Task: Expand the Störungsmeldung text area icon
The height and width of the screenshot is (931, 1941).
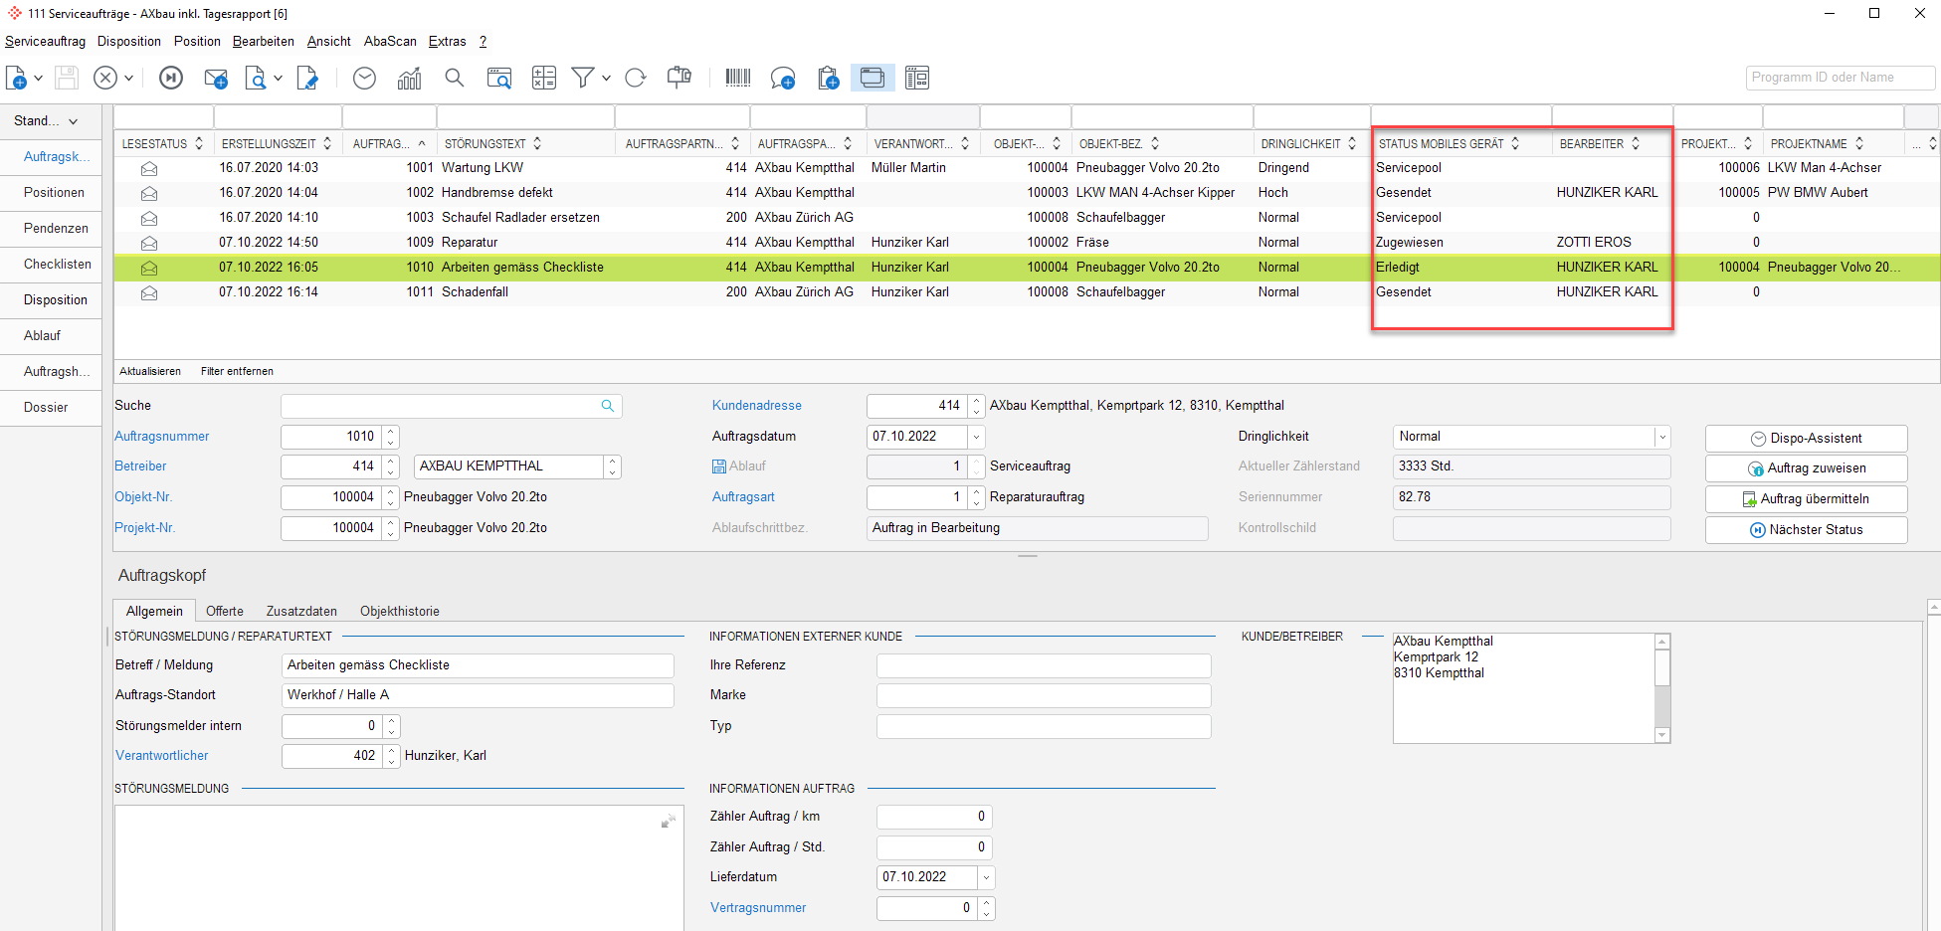Action: pyautogui.click(x=668, y=821)
